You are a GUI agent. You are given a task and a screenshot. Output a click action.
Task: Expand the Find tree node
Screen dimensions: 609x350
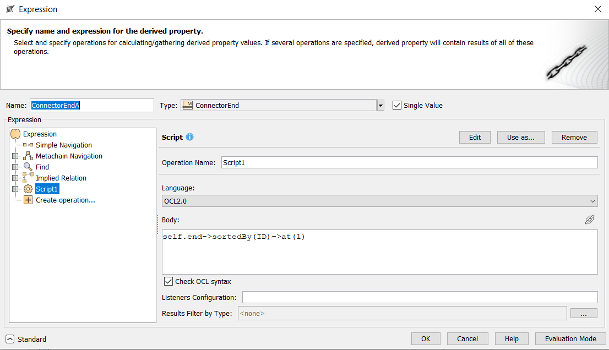tap(15, 167)
